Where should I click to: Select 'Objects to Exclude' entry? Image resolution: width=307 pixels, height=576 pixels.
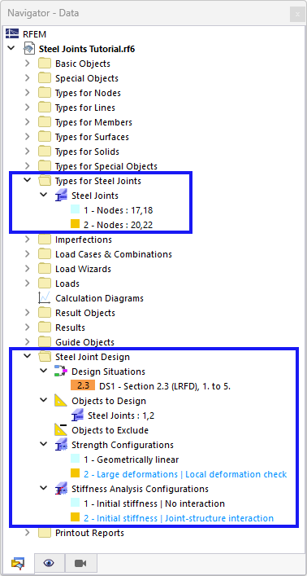pos(110,430)
